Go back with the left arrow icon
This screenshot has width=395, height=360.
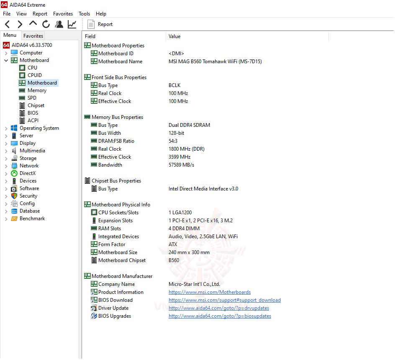point(7,24)
